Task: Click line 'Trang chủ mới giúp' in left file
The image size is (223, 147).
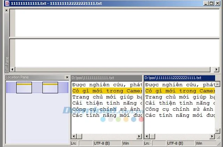Action: [107, 97]
